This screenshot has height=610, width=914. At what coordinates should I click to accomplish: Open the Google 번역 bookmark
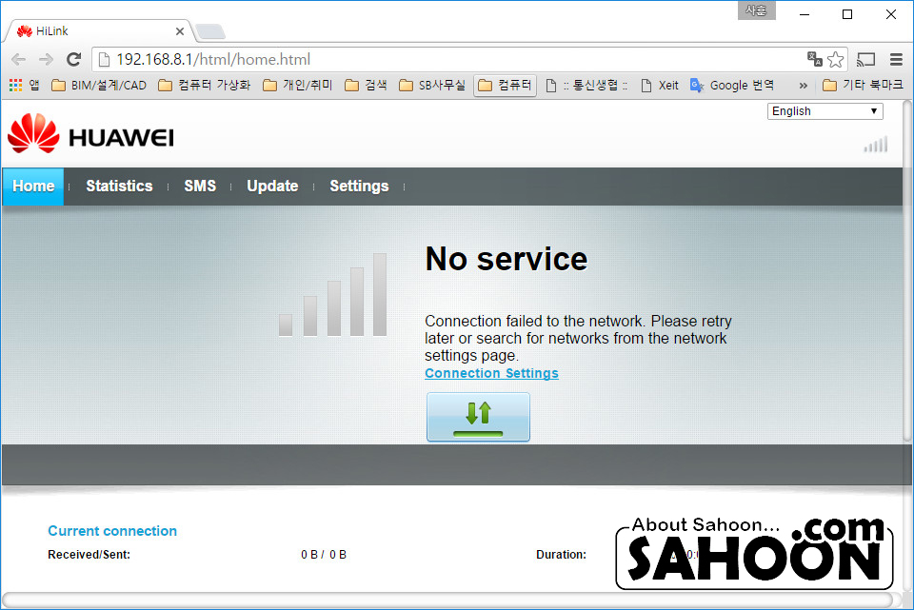pos(732,86)
